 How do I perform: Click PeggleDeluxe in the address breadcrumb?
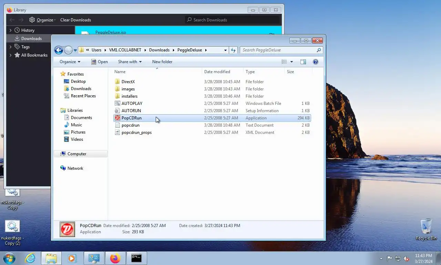(189, 50)
